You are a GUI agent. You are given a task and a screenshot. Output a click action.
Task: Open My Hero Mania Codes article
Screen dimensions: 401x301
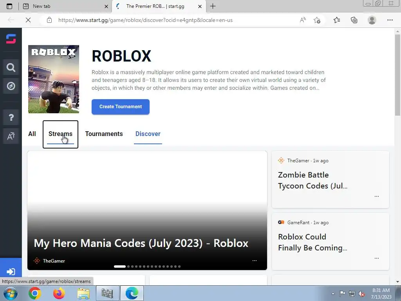point(141,243)
